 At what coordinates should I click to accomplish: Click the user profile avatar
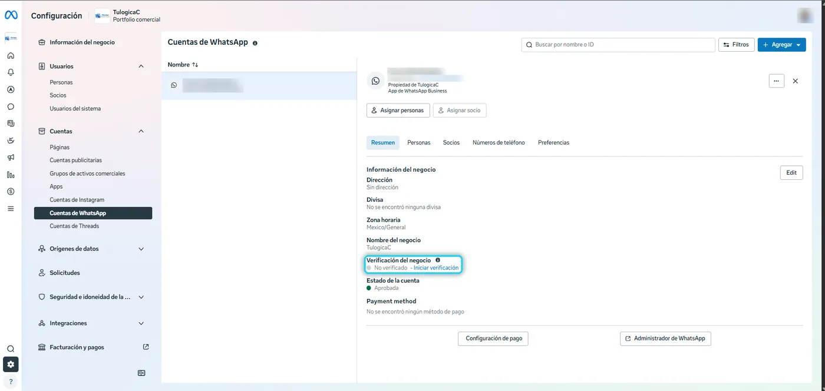click(806, 15)
